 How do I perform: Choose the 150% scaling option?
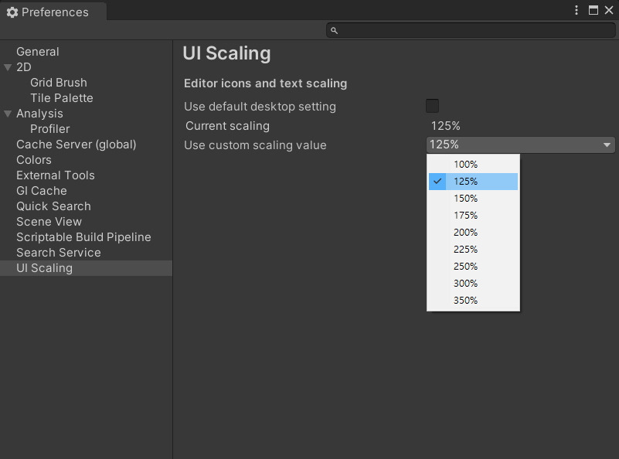(x=466, y=199)
